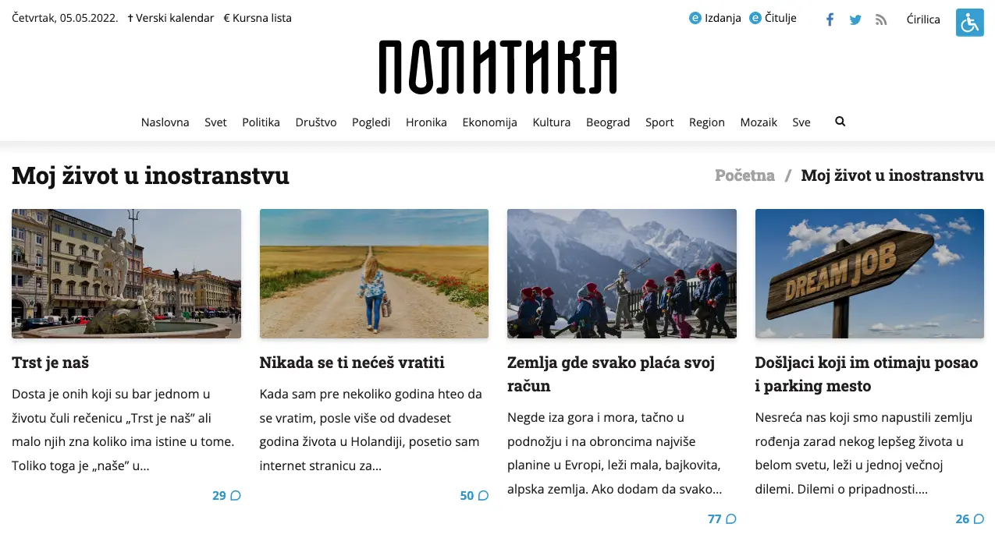Open the Čitulje link
This screenshot has height=538, width=995.
(x=773, y=18)
